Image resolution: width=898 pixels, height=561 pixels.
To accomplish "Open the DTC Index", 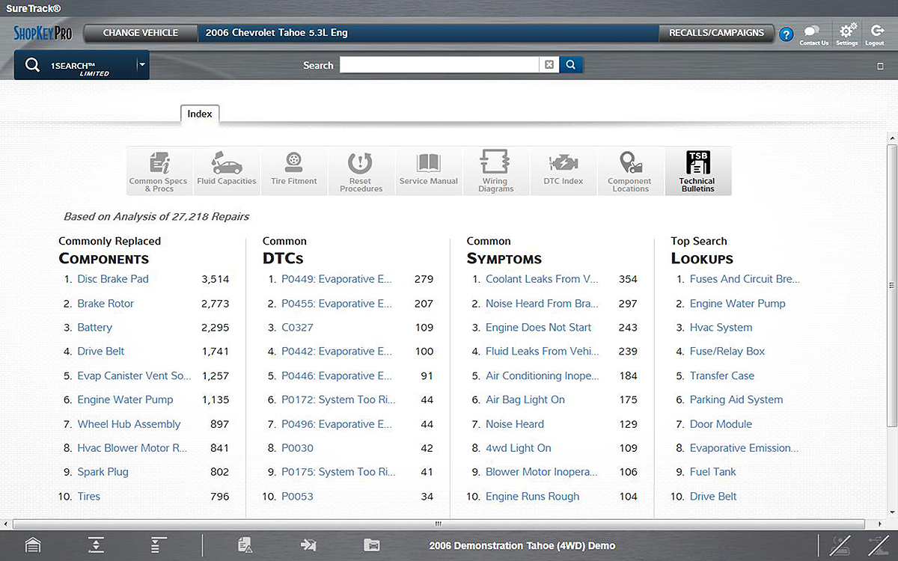I will coord(563,171).
